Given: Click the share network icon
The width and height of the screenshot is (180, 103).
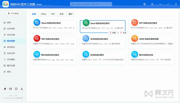Looking at the screenshot, I should (x=22, y=89).
